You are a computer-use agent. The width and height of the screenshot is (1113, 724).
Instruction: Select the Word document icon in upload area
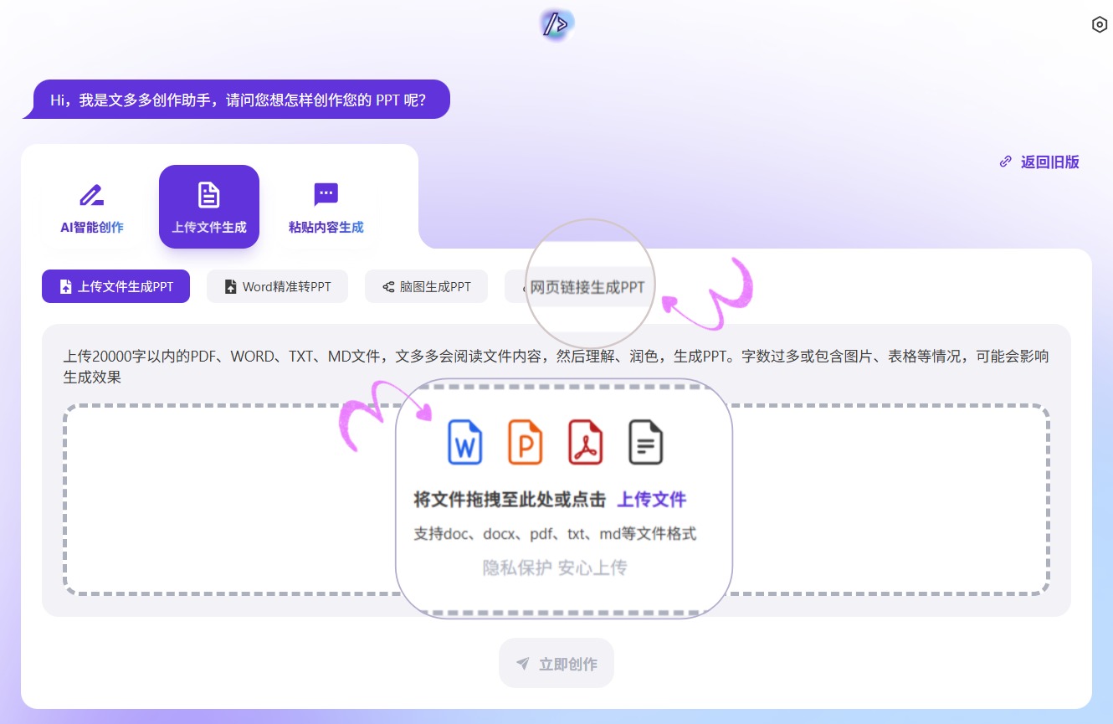coord(465,443)
